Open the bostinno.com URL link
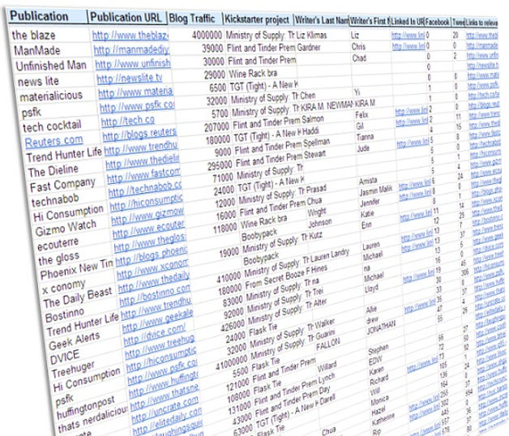The height and width of the screenshot is (436, 509). pyautogui.click(x=155, y=295)
